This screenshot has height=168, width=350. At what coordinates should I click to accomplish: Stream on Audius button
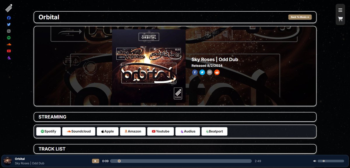click(188, 132)
